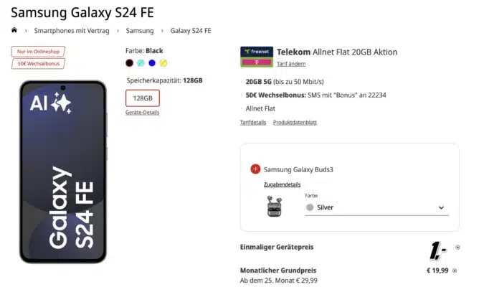This screenshot has width=489, height=287.
Task: Open the Galaxy S24 FE breadcrumb
Action: pos(191,31)
